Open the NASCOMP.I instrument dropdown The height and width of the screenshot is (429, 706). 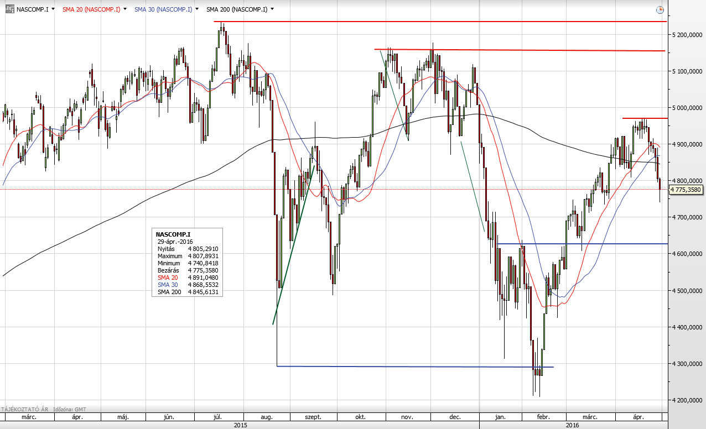tap(53, 9)
